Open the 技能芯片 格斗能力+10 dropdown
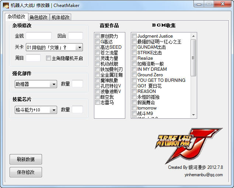The height and width of the screenshot is (188, 234). pyautogui.click(x=36, y=110)
